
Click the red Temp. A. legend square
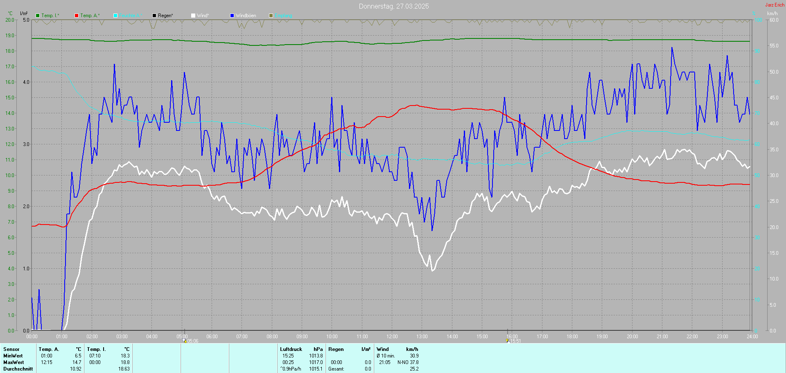[77, 16]
